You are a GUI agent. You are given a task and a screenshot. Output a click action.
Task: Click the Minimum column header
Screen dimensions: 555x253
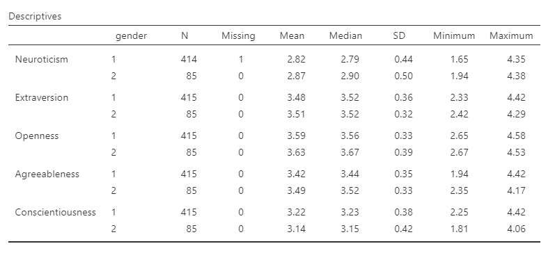click(x=454, y=35)
